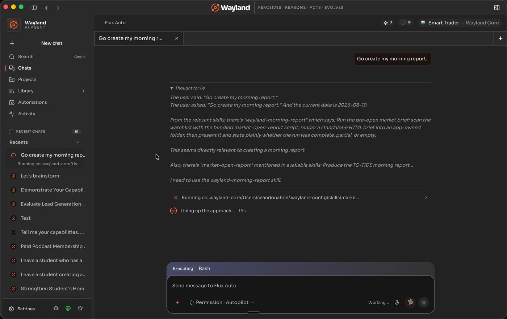This screenshot has width=507, height=319.
Task: Click the orange plus attach button
Action: coord(177,303)
